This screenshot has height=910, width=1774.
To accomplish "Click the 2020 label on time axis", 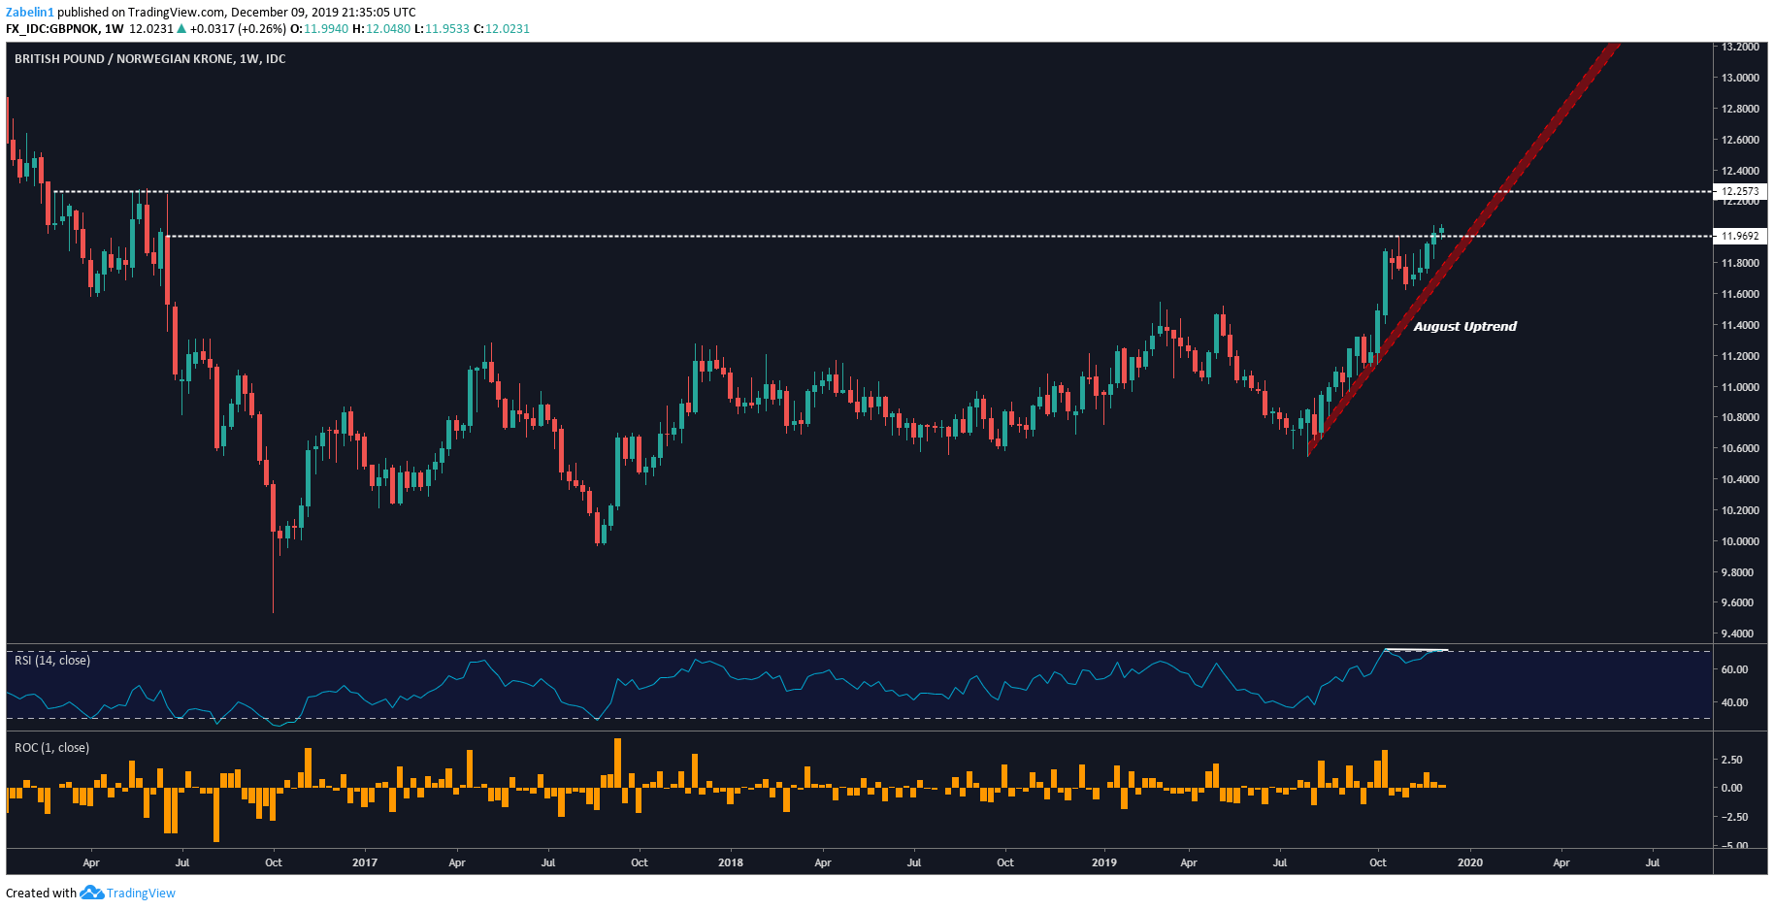I will pos(1470,862).
